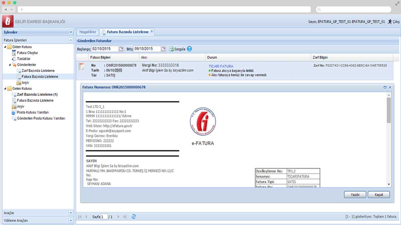The width and height of the screenshot is (401, 225).
Task: Open Gönderilen Posta Kutusu Yanıtları
Action: (41, 118)
